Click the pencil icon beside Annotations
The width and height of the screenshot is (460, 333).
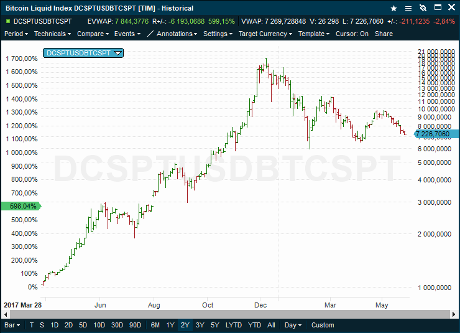click(x=150, y=34)
